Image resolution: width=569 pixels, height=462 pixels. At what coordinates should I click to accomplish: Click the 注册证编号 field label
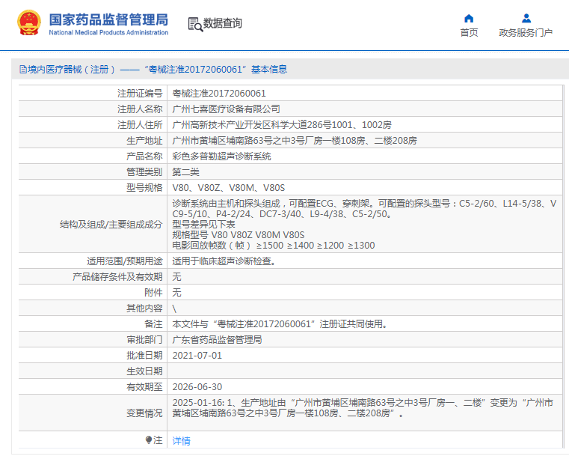tap(140, 94)
